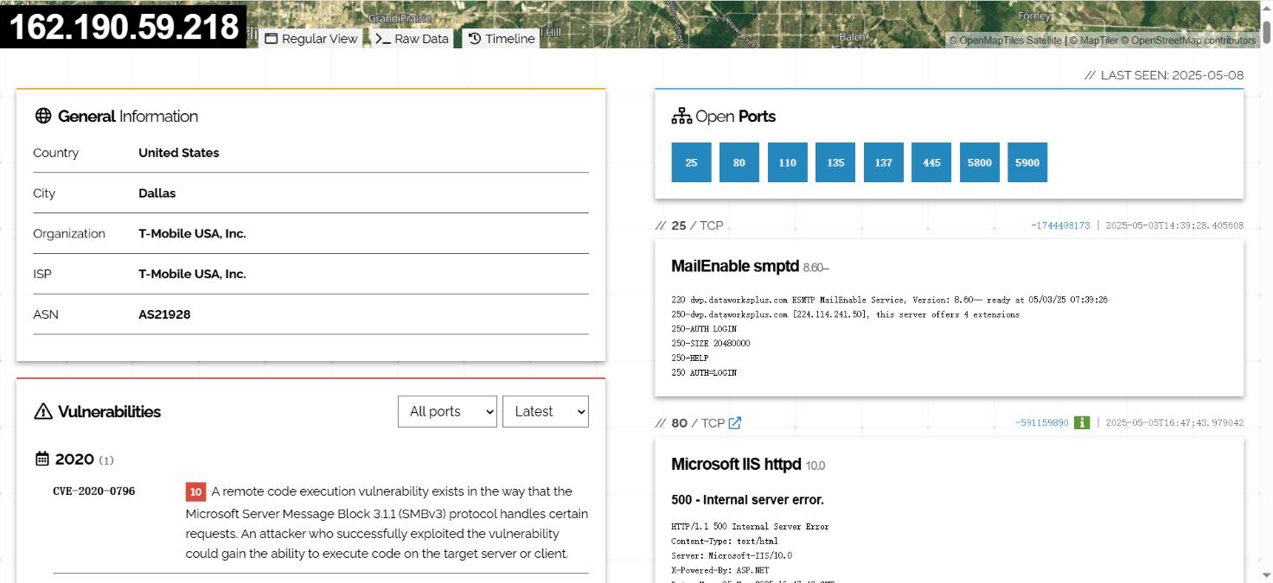Image resolution: width=1273 pixels, height=583 pixels.
Task: Select the Regular View tab
Action: 311,39
